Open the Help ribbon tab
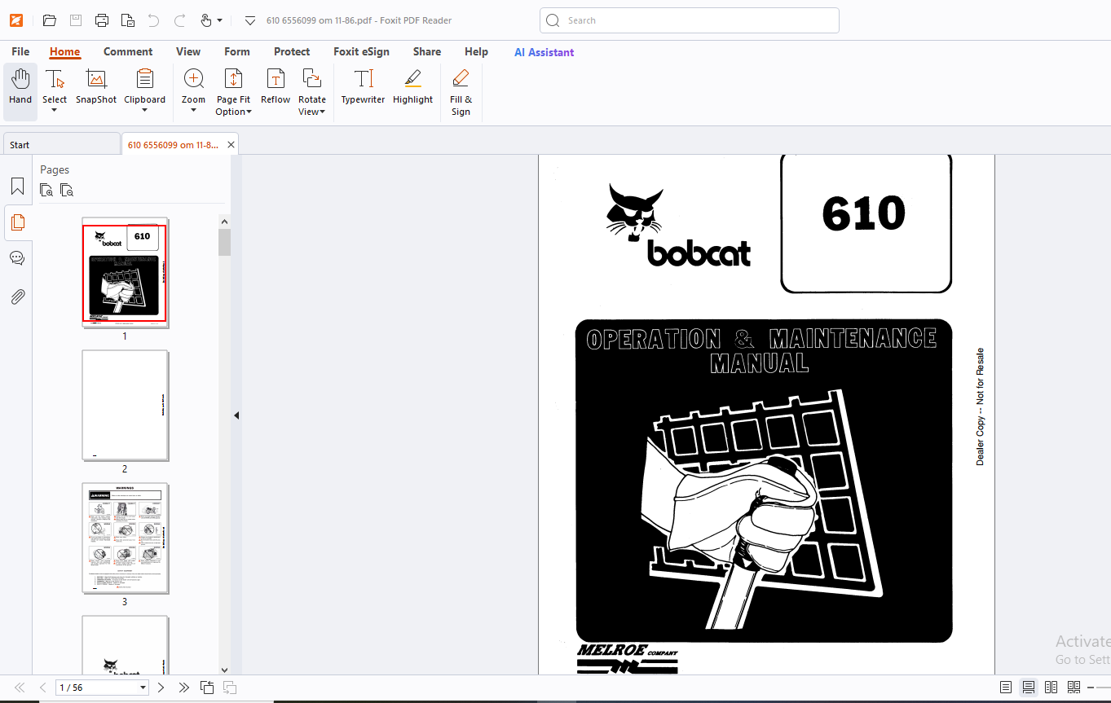The width and height of the screenshot is (1111, 703). [x=476, y=51]
